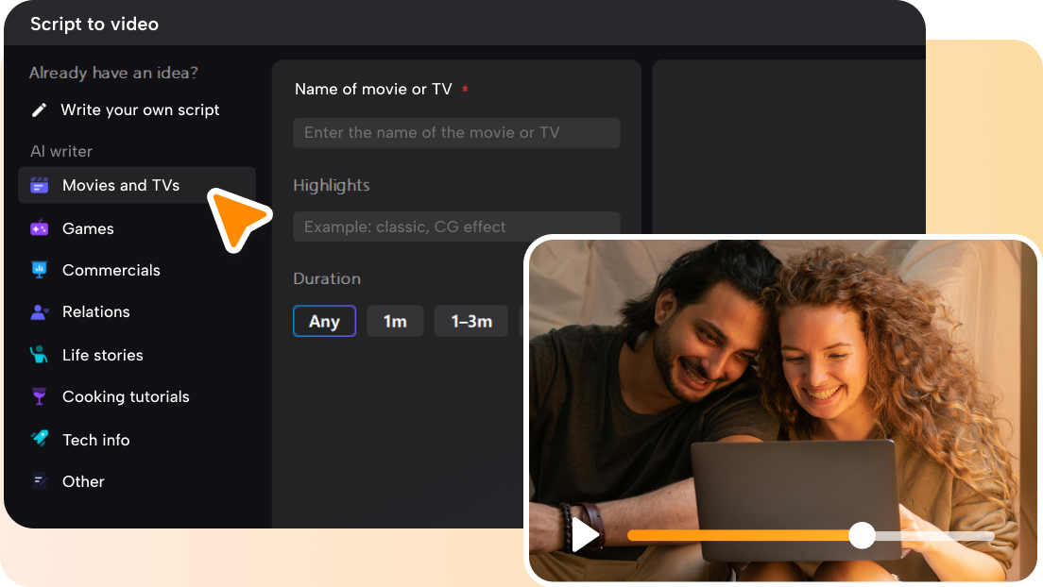Play the preview video
The height and width of the screenshot is (587, 1043).
click(585, 535)
